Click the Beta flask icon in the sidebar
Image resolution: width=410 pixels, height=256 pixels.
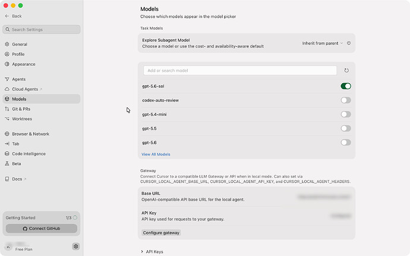pyautogui.click(x=7, y=163)
